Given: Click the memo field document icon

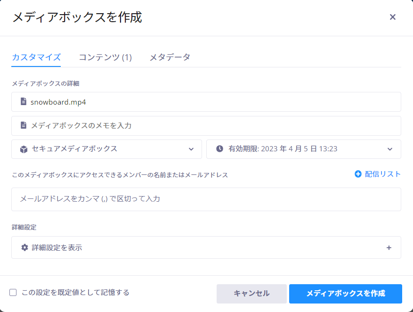Looking at the screenshot, I should [24, 125].
